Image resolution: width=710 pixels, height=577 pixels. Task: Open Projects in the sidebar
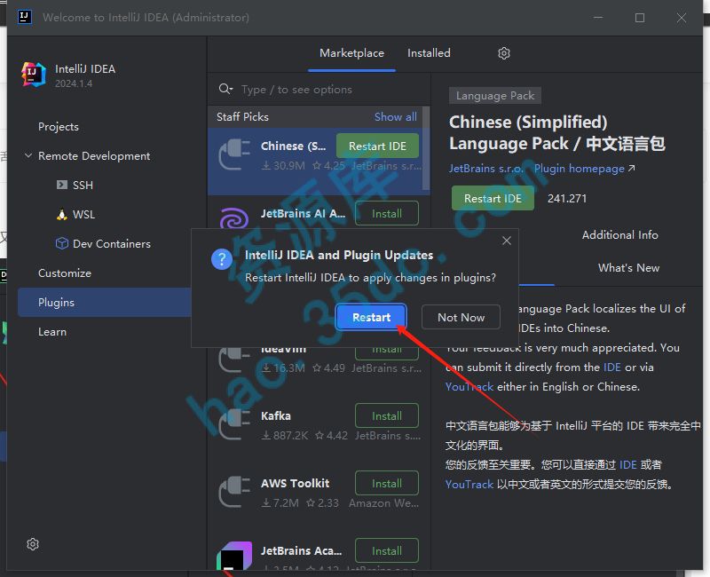tap(58, 127)
